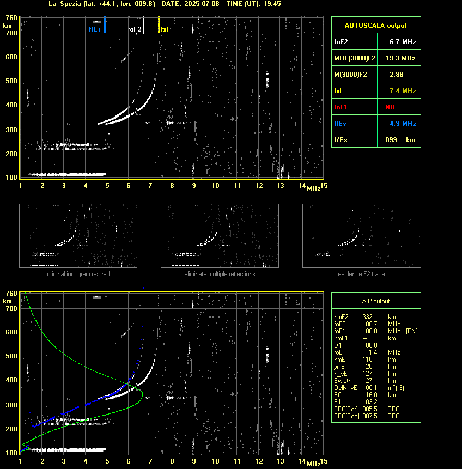Select h'Es value '099 km'
Screen dimensions: 462x469
click(400, 140)
